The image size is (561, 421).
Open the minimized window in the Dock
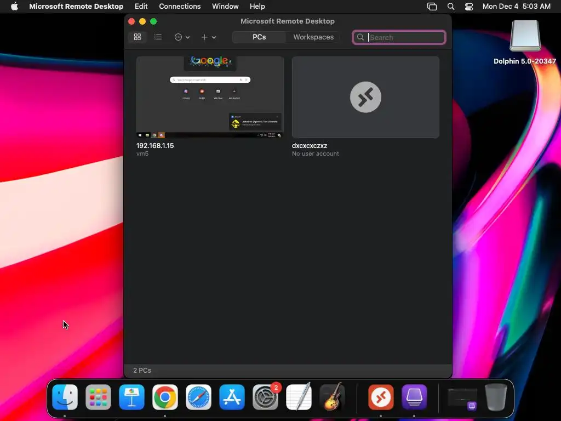[462, 399]
